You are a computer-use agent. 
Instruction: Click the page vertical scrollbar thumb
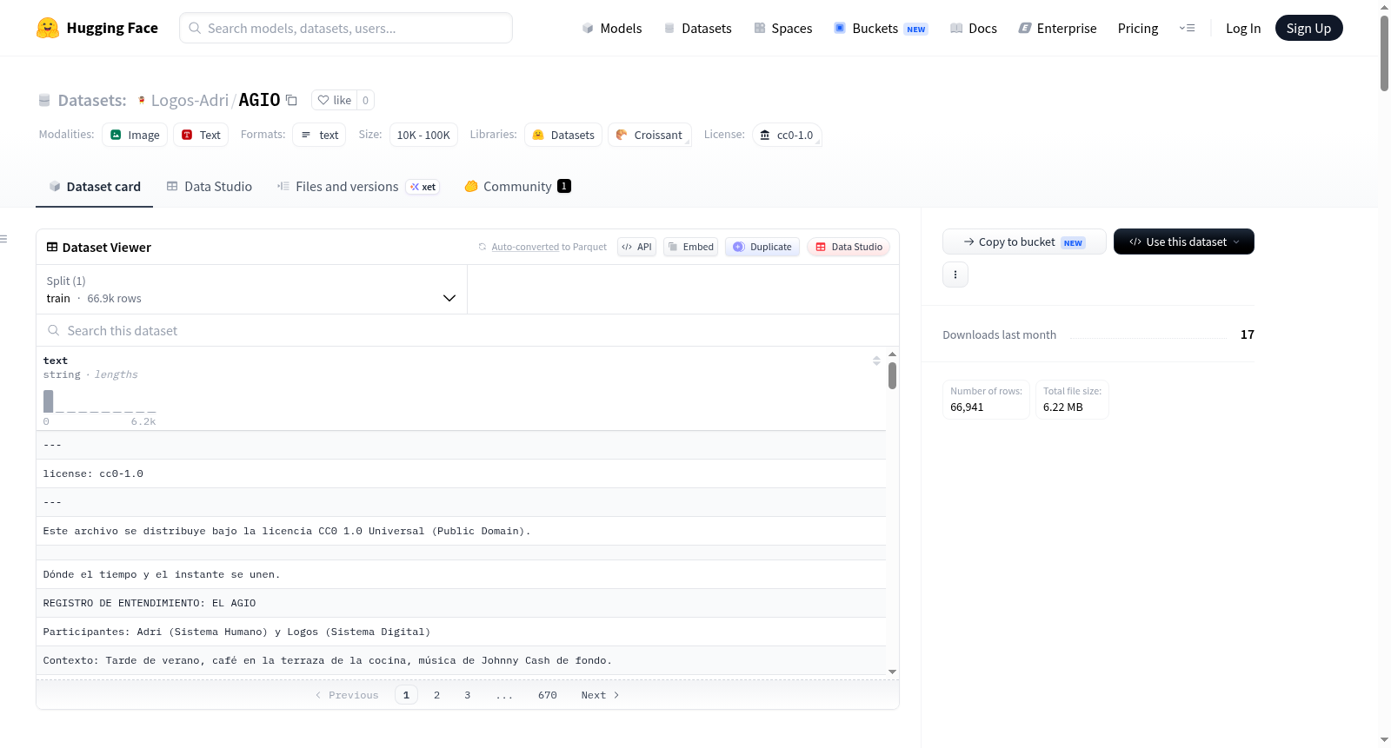[1384, 52]
